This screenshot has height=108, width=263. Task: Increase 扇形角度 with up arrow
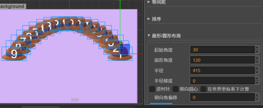click(257, 58)
